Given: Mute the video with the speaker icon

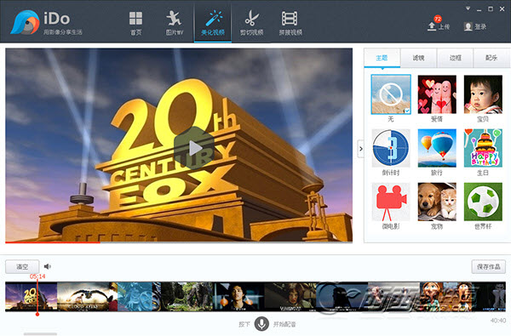Looking at the screenshot, I should click(x=48, y=266).
